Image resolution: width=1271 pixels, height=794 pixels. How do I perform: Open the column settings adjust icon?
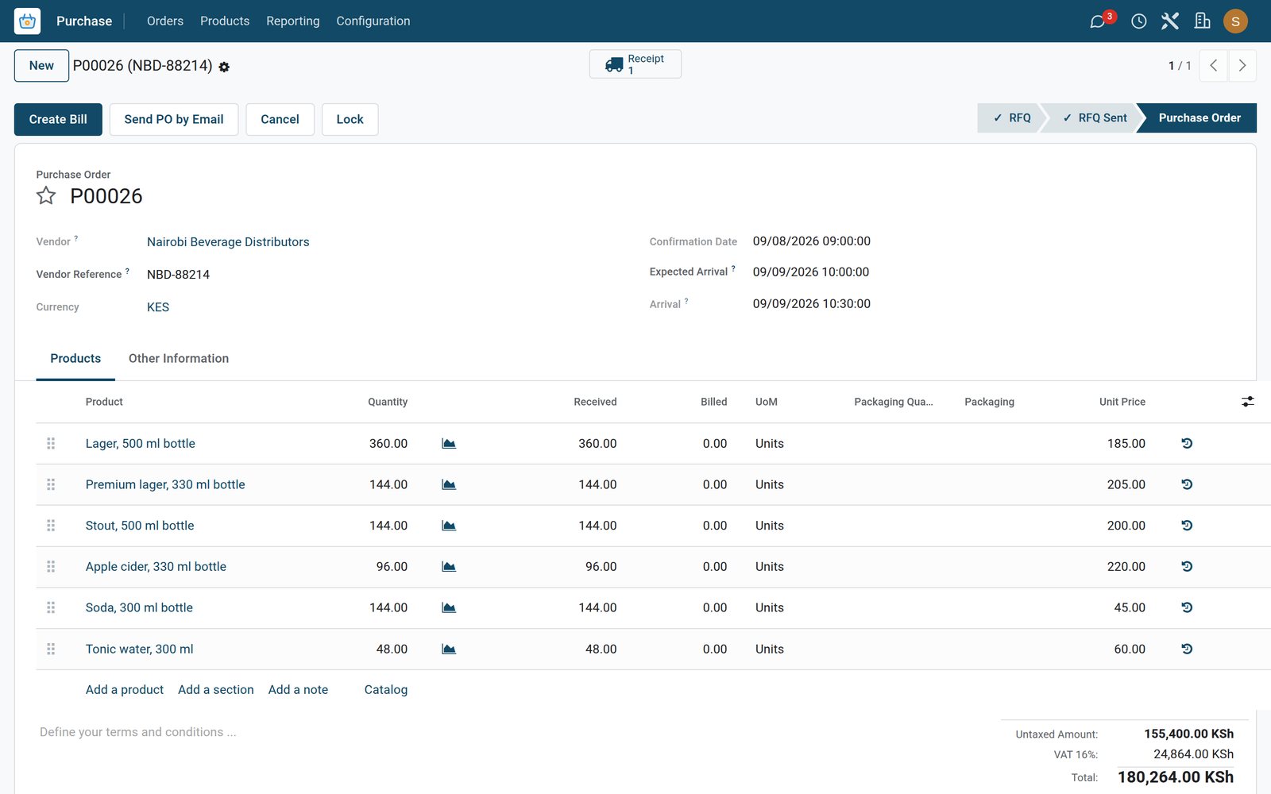[x=1248, y=402]
